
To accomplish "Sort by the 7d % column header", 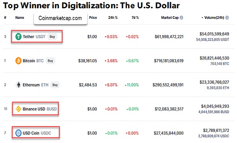I will pyautogui.click(x=135, y=18).
